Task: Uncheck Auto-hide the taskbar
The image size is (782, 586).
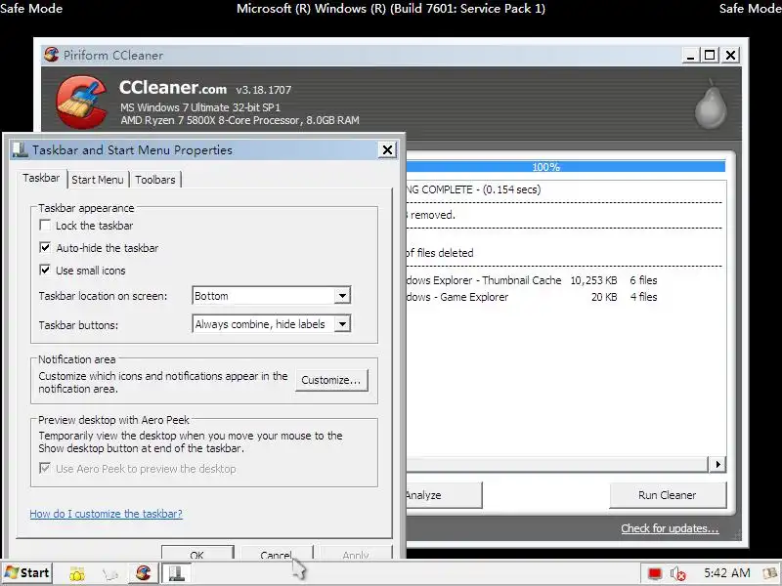Action: point(45,248)
